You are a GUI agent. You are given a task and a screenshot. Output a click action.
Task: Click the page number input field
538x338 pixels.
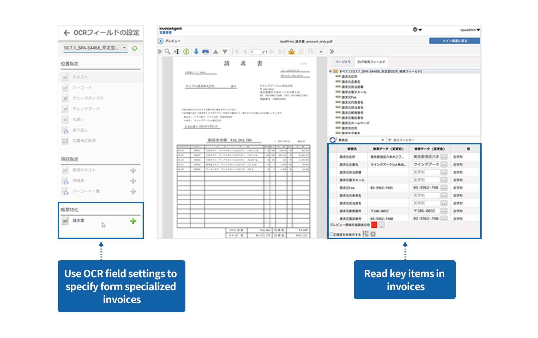tap(255, 51)
